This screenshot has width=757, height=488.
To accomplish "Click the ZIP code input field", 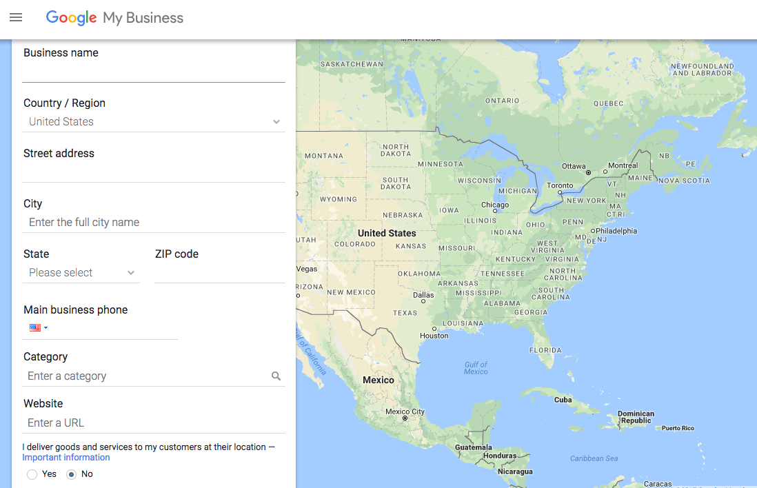I will [x=219, y=273].
